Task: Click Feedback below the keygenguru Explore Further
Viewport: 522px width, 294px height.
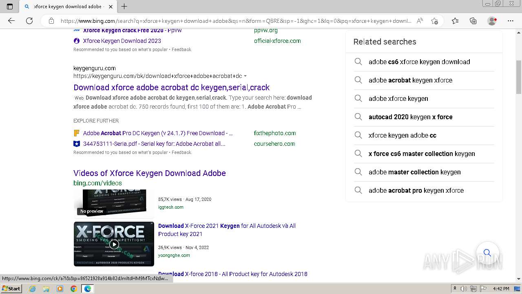Action: [x=181, y=152]
